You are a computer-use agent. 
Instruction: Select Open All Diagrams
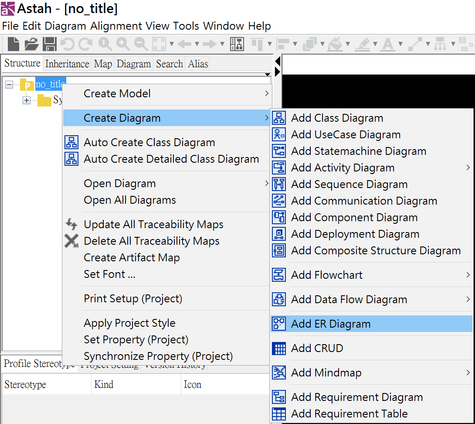click(166, 200)
